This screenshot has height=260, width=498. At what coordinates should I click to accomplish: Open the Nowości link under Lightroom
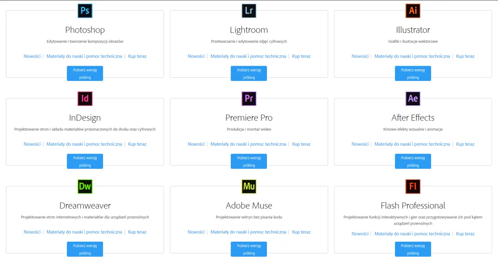pos(196,56)
